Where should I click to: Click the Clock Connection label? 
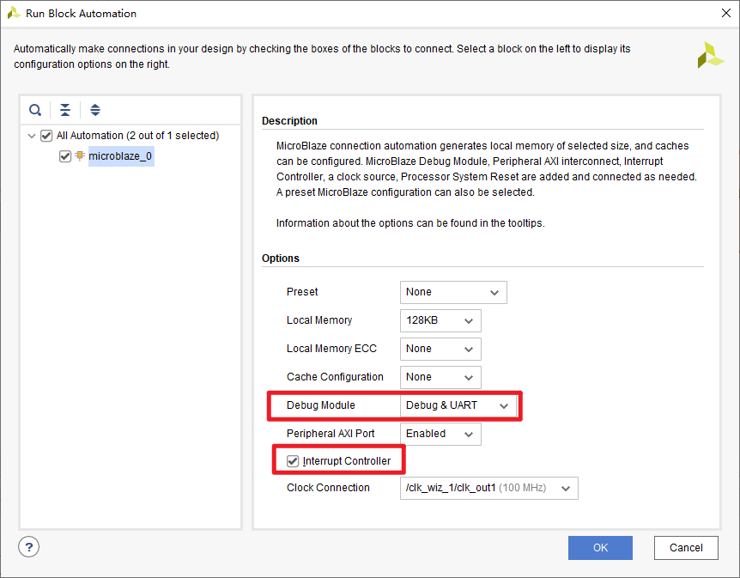pos(328,488)
